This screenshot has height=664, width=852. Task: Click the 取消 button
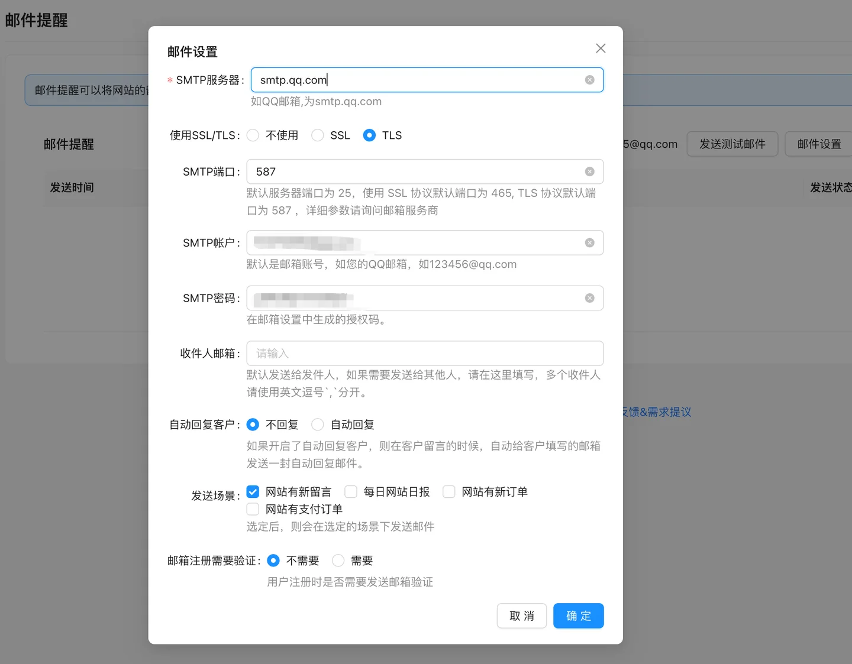(522, 616)
